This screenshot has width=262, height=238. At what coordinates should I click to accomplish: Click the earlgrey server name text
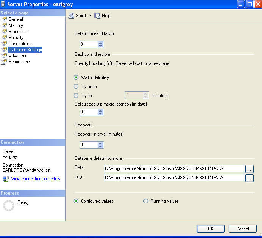click(10, 156)
